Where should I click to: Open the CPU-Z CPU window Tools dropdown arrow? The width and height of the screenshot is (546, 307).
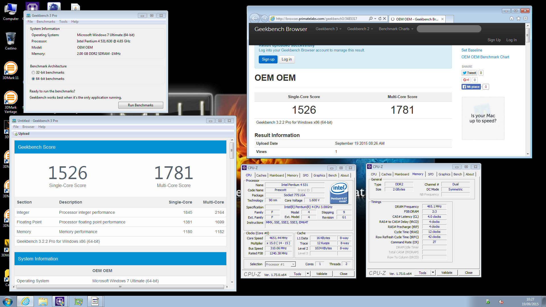pyautogui.click(x=307, y=274)
